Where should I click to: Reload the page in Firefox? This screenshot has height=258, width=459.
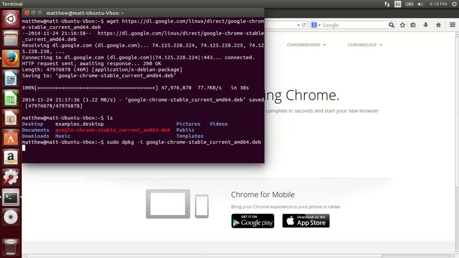click(x=304, y=25)
